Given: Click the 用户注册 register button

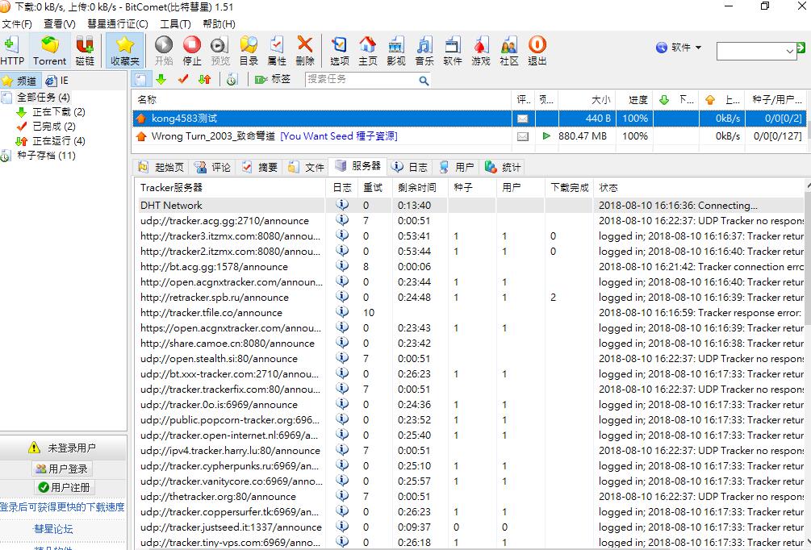Looking at the screenshot, I should (65, 487).
